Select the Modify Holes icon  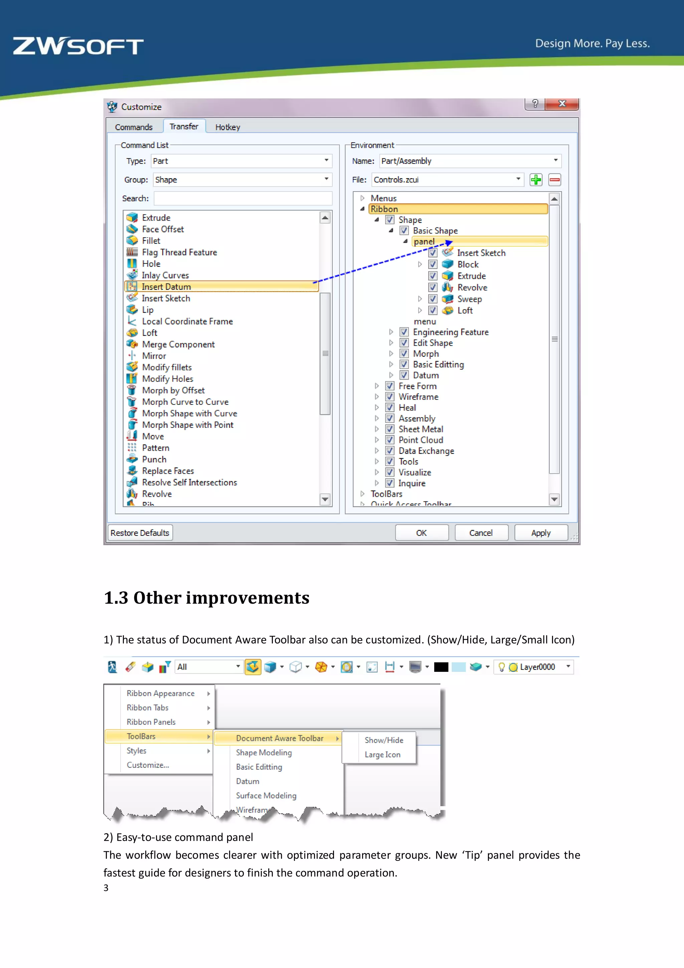tap(132, 379)
